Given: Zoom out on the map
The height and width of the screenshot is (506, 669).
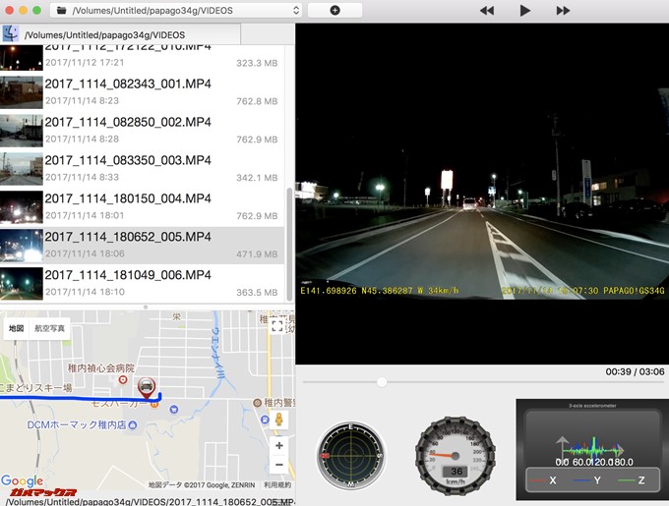Looking at the screenshot, I should pyautogui.click(x=278, y=465).
